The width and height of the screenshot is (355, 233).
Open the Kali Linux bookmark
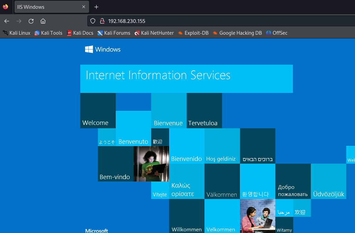pos(17,33)
